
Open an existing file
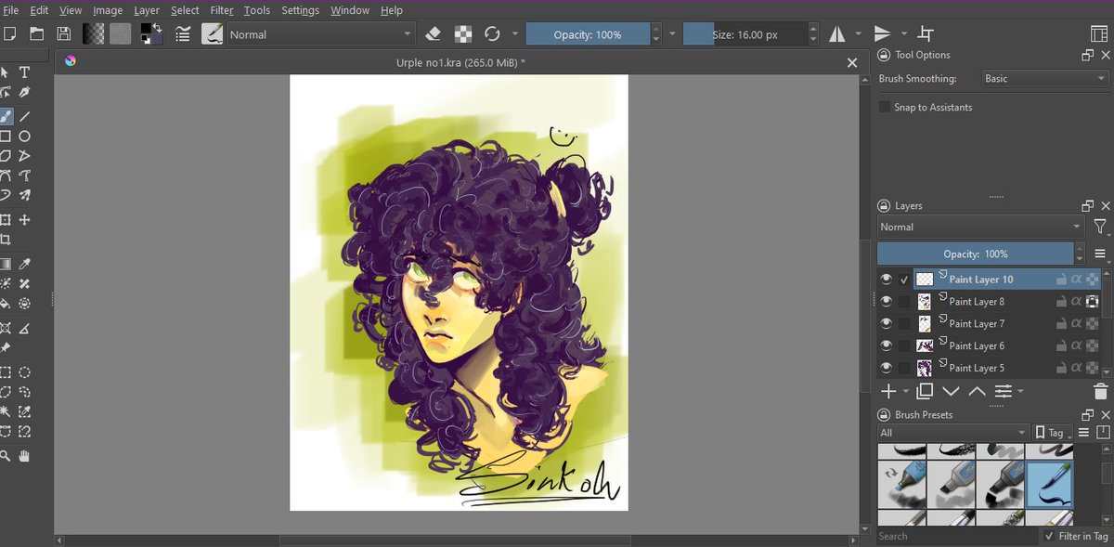click(x=37, y=34)
